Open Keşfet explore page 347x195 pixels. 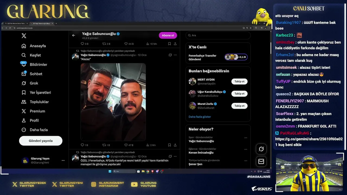point(31,55)
